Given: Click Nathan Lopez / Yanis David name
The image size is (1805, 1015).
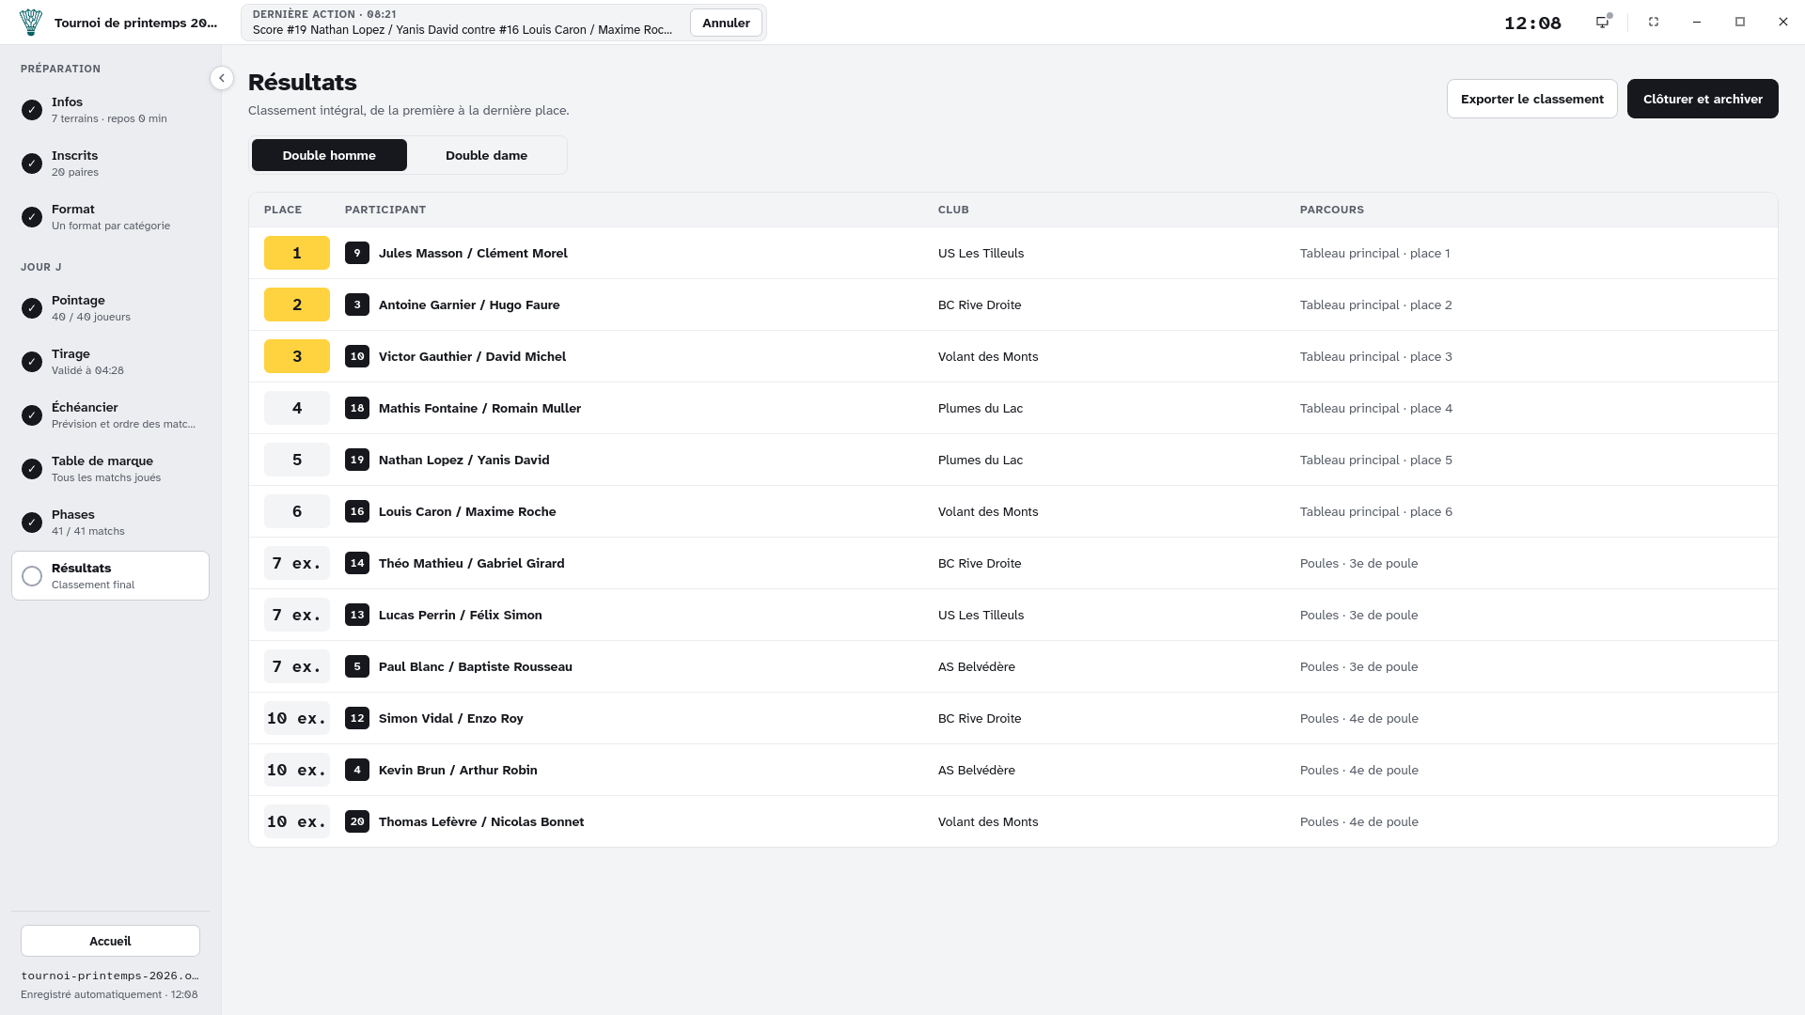Looking at the screenshot, I should point(463,460).
